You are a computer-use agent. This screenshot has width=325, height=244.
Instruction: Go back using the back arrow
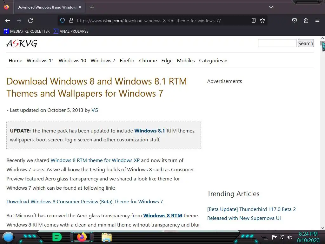click(8, 21)
